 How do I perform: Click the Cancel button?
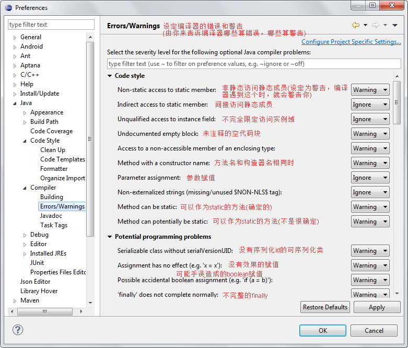pyautogui.click(x=374, y=331)
